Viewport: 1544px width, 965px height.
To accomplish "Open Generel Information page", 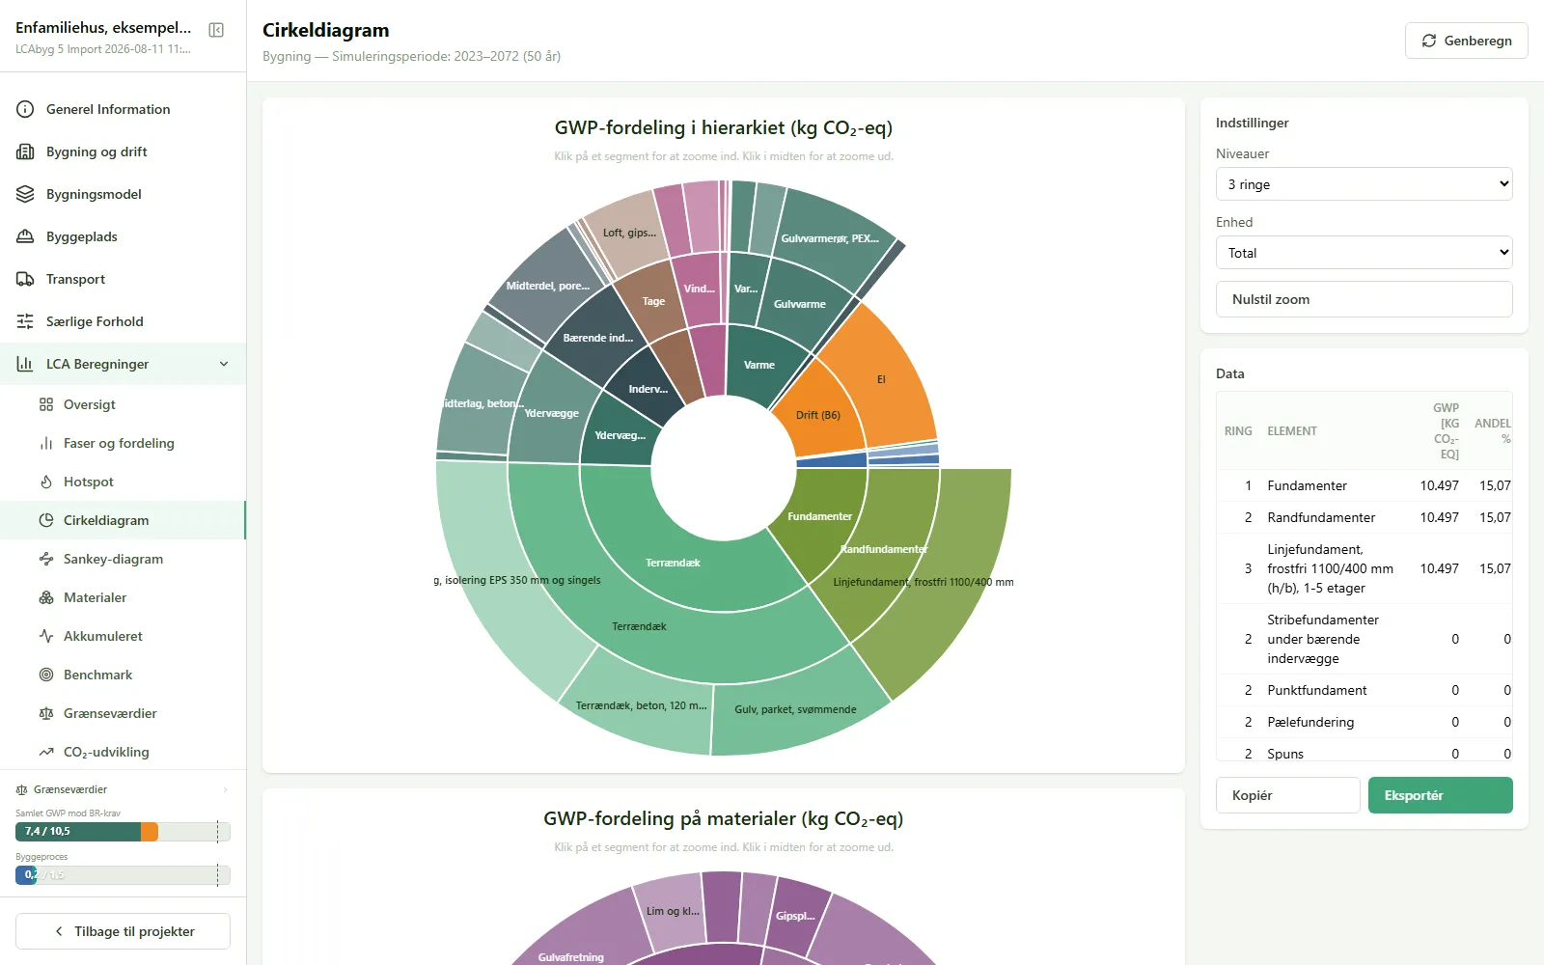I will 123,109.
